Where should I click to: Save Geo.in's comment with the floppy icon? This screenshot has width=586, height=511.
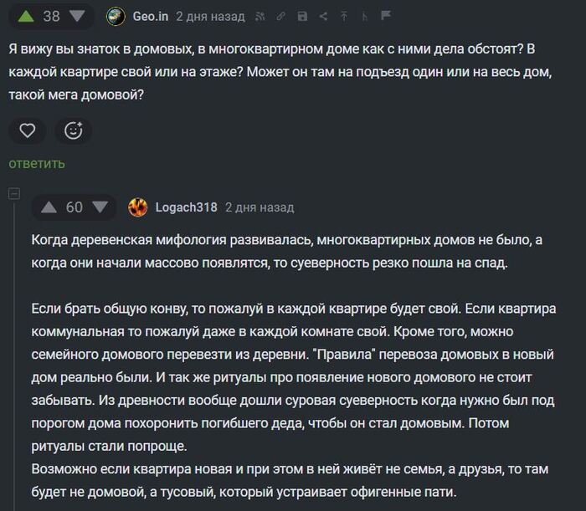[x=302, y=16]
